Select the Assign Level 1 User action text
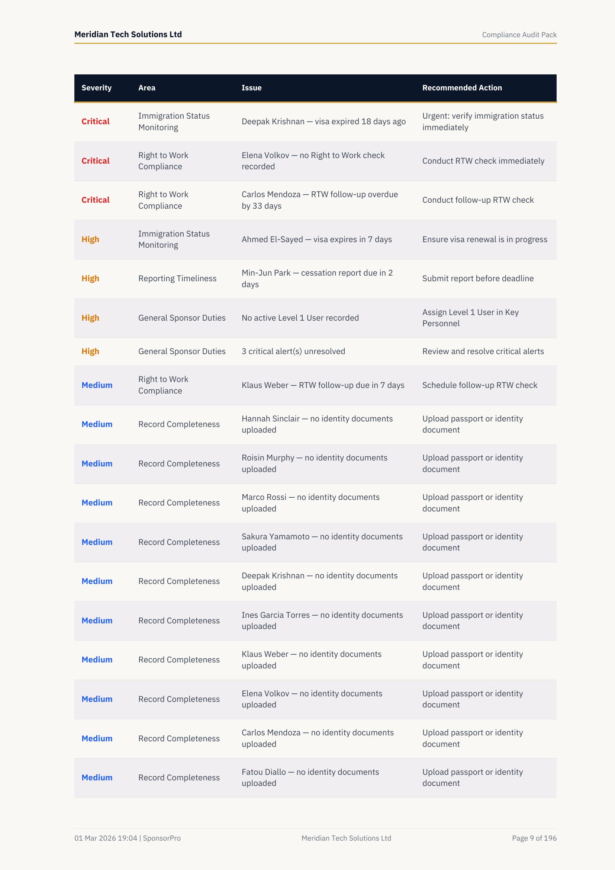 click(x=470, y=318)
